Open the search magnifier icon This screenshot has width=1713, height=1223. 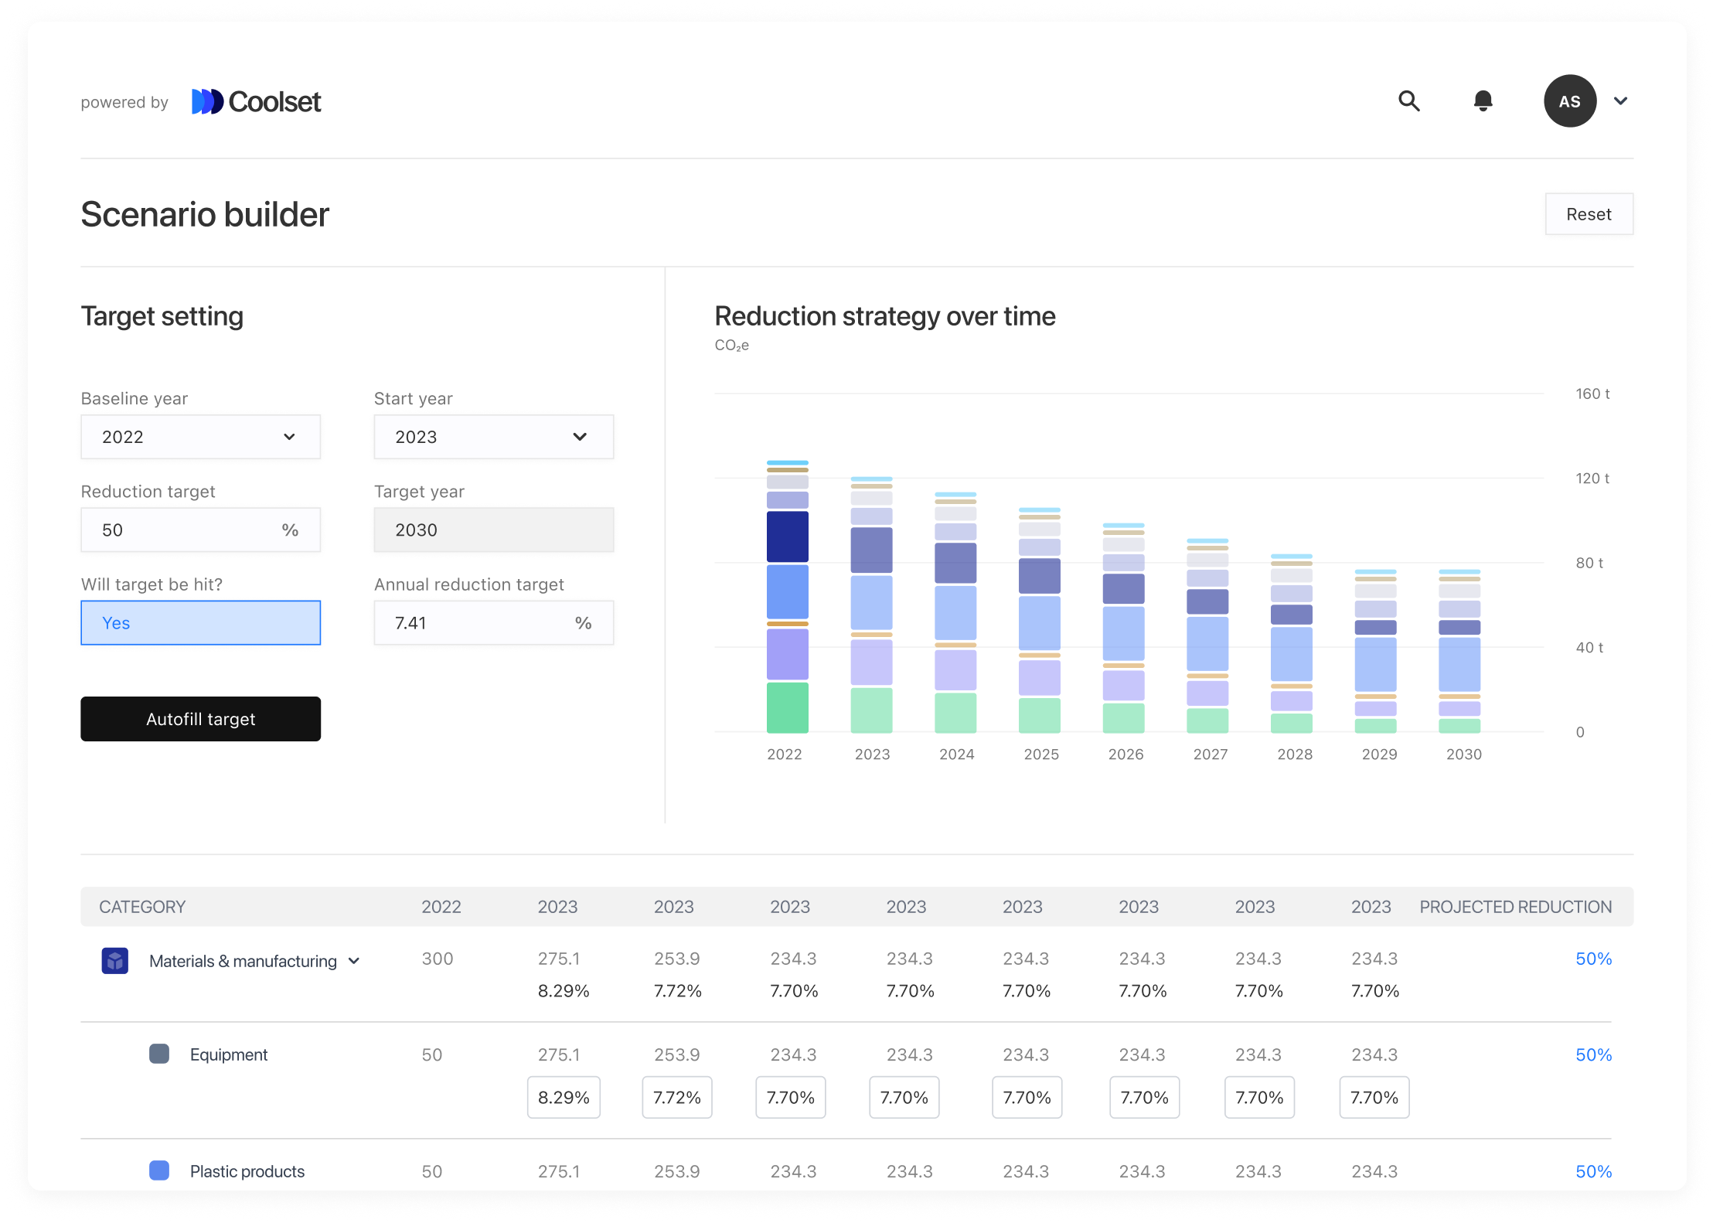point(1409,101)
